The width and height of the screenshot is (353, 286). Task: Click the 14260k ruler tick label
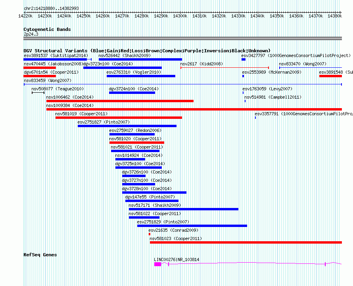point(103,16)
